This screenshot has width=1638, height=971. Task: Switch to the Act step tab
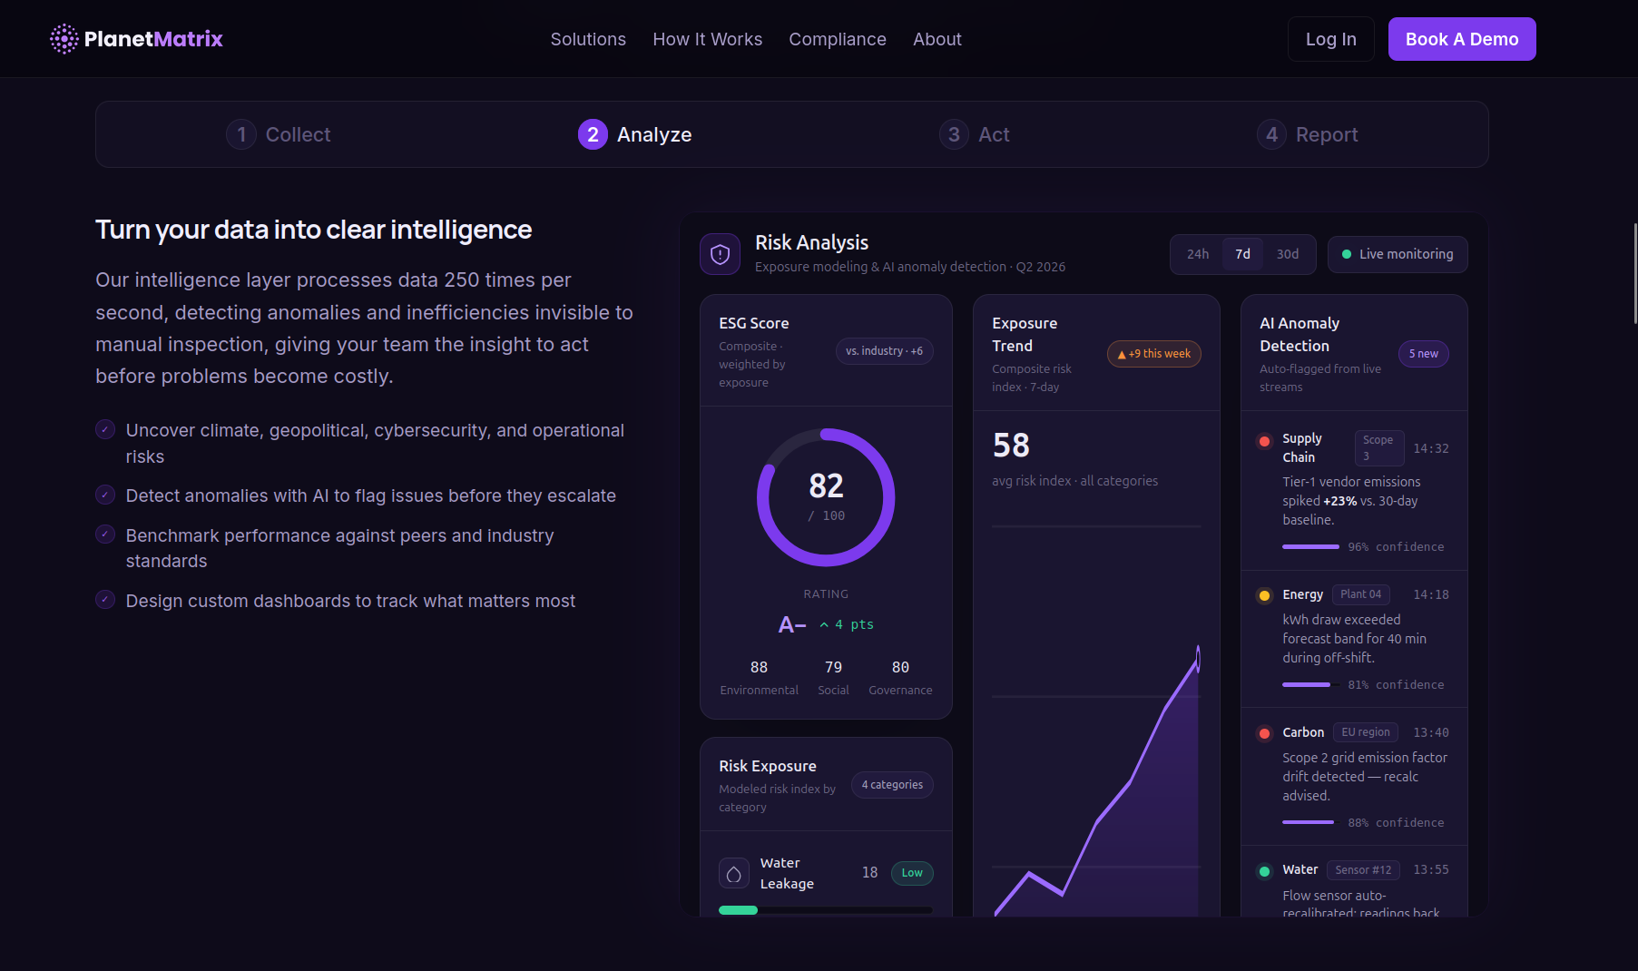[x=974, y=134]
